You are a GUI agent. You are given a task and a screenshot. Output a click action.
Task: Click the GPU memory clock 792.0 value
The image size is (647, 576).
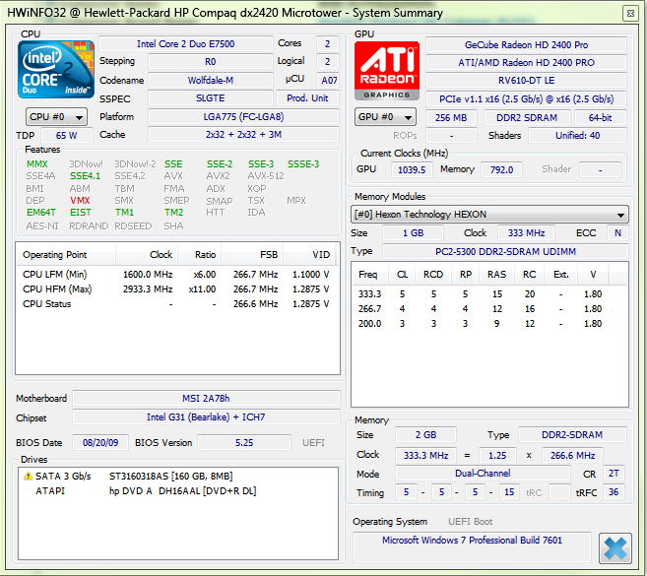point(501,170)
